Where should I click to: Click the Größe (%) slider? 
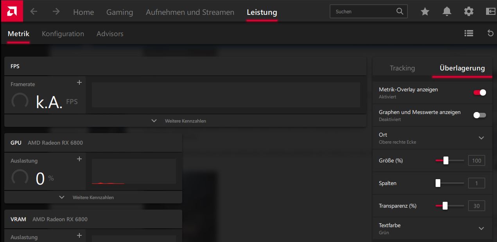450,160
